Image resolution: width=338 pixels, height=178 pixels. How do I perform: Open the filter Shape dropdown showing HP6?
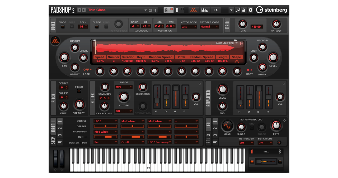point(124,87)
